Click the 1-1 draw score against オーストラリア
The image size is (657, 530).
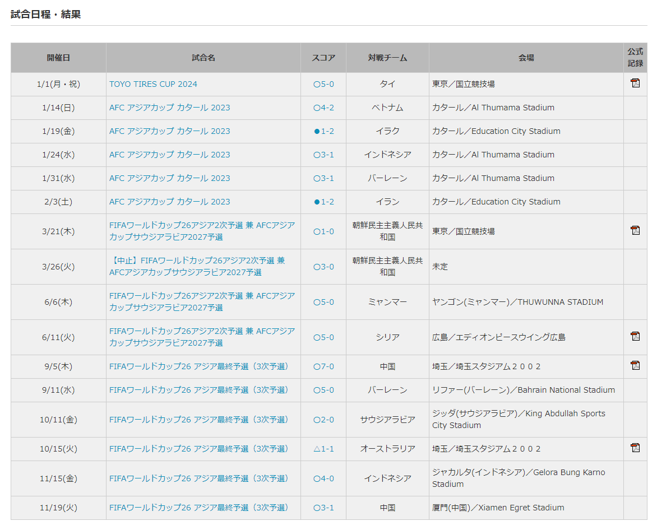[323, 449]
